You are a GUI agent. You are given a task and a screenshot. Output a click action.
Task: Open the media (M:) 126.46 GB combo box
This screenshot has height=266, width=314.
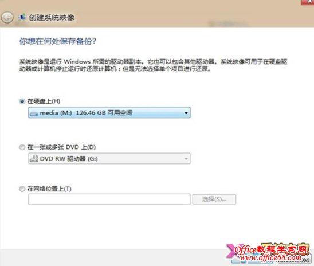109,112
